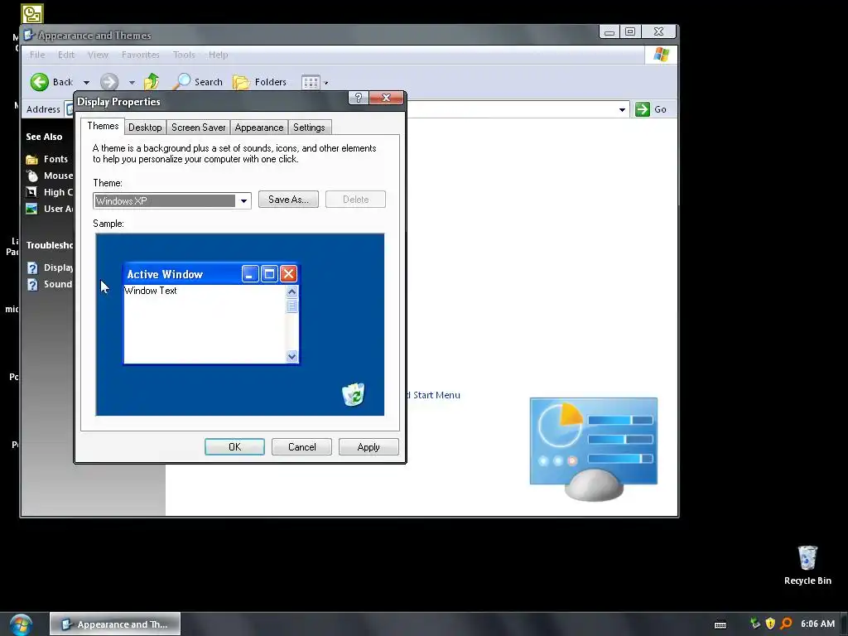Click the Mouse link text in See Also

pyautogui.click(x=59, y=176)
